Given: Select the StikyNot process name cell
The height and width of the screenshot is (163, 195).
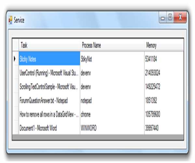Looking at the screenshot, I should pyautogui.click(x=112, y=59).
